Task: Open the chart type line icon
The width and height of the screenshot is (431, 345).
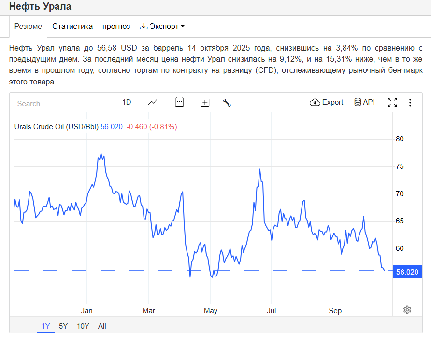Action: pyautogui.click(x=153, y=102)
